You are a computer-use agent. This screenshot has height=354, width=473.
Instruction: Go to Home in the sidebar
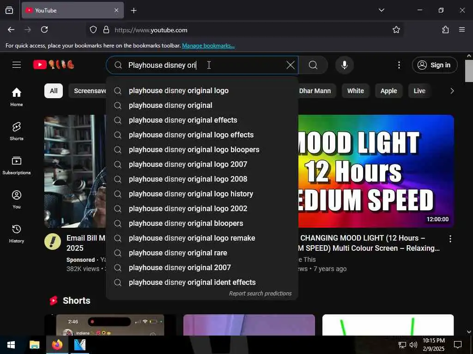click(x=17, y=97)
